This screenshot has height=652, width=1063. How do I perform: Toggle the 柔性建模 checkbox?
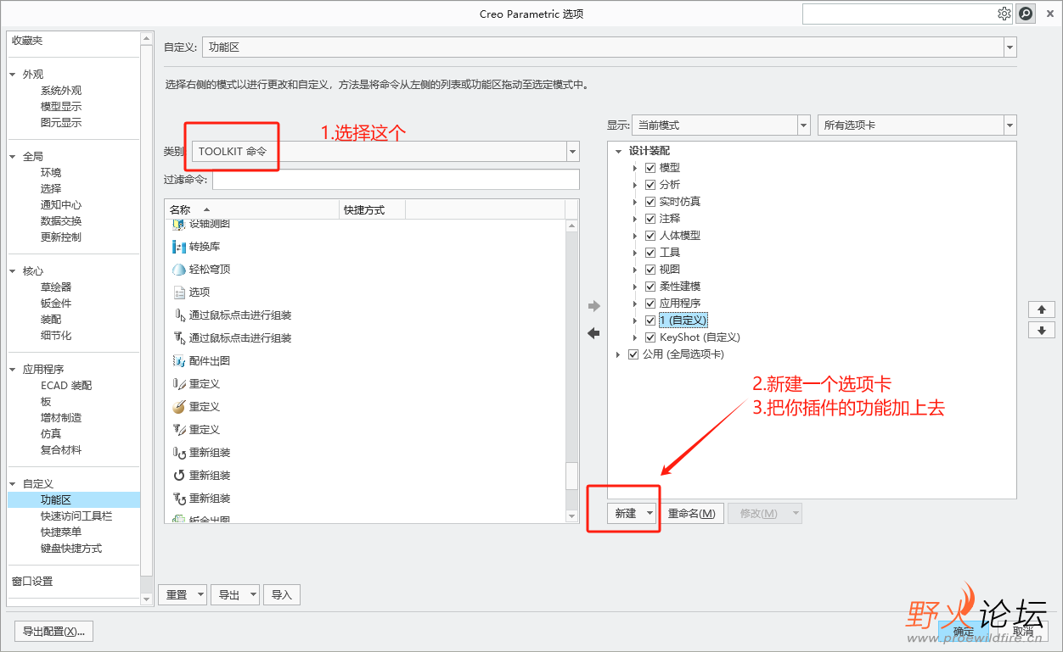pyautogui.click(x=650, y=287)
